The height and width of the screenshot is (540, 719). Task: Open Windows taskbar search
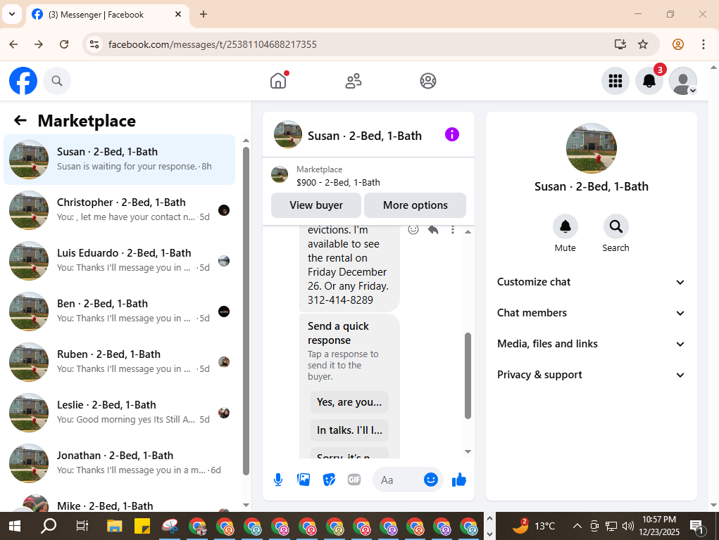[48, 526]
